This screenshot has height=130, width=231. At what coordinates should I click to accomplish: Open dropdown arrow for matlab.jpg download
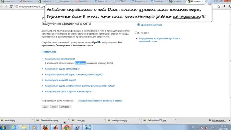click(x=32, y=120)
